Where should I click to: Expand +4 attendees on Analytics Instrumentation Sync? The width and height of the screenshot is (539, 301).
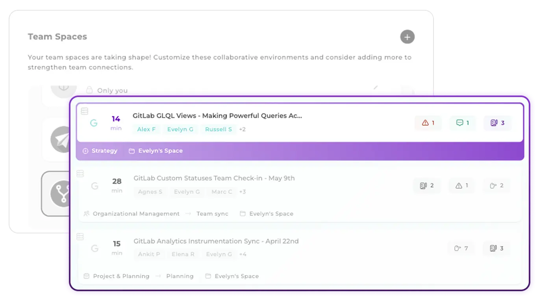(x=243, y=254)
